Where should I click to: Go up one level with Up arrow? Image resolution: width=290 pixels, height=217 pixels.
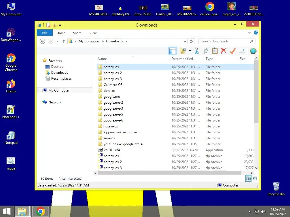pos(64,41)
